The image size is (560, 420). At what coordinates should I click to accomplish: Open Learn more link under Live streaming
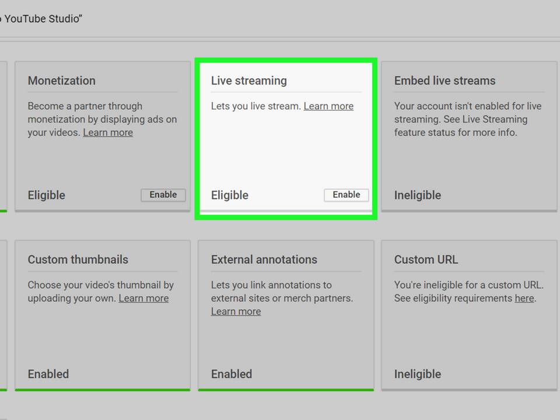click(328, 106)
